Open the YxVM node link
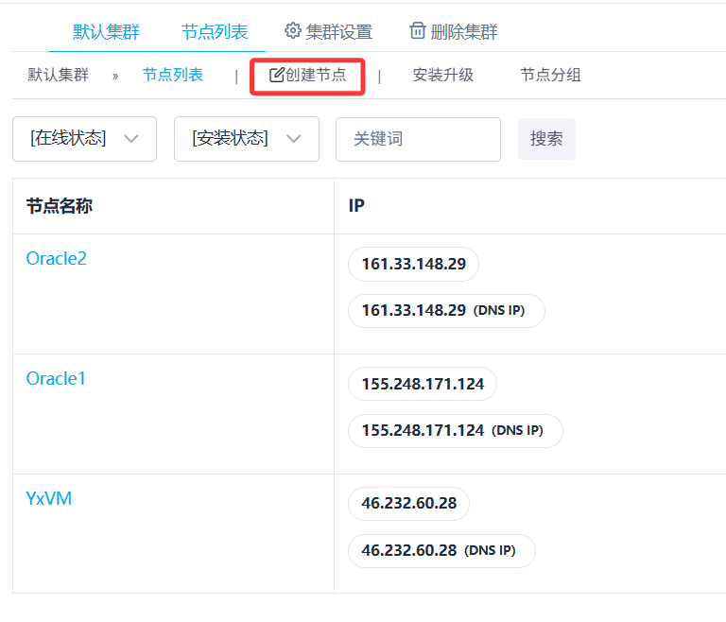The image size is (726, 622). (x=48, y=498)
